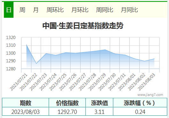Open the 月同比 tab

point(129,10)
